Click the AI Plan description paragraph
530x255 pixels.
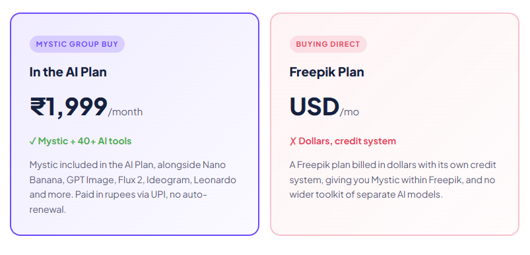(x=133, y=187)
